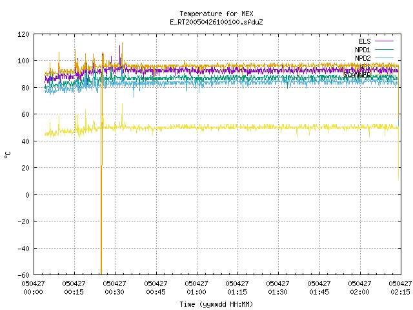Click the x-axis time label '01:30'
Image resolution: width=413 pixels, height=310 pixels.
277,292
